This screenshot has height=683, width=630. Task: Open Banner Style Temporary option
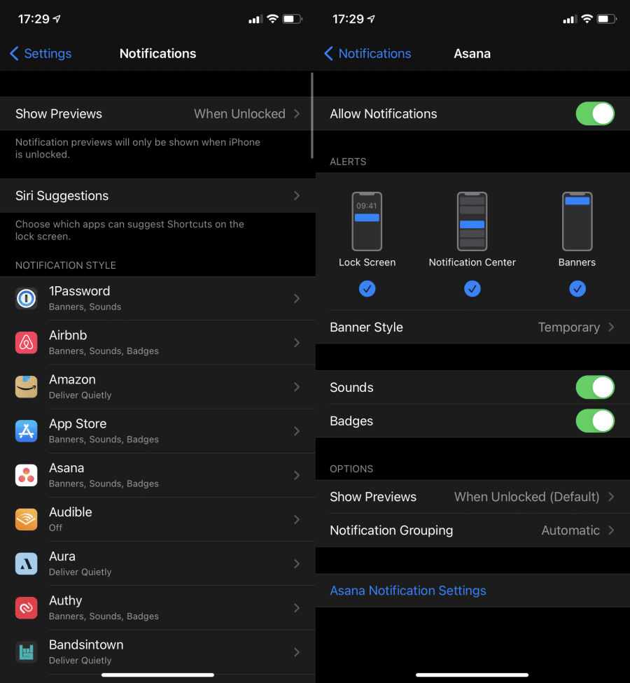(472, 327)
